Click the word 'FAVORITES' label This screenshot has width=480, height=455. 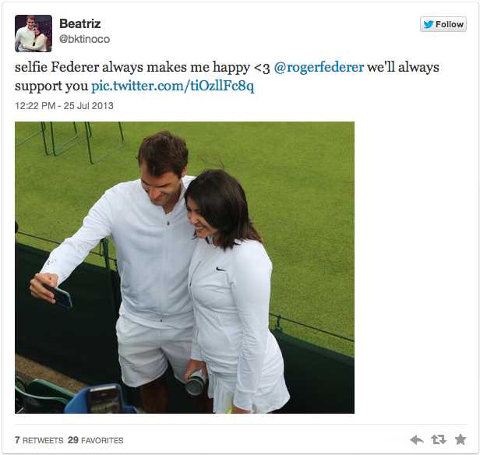pyautogui.click(x=102, y=441)
